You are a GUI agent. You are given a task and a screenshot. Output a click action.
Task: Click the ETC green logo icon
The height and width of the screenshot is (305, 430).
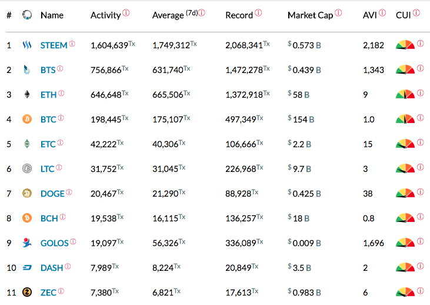pyautogui.click(x=27, y=144)
